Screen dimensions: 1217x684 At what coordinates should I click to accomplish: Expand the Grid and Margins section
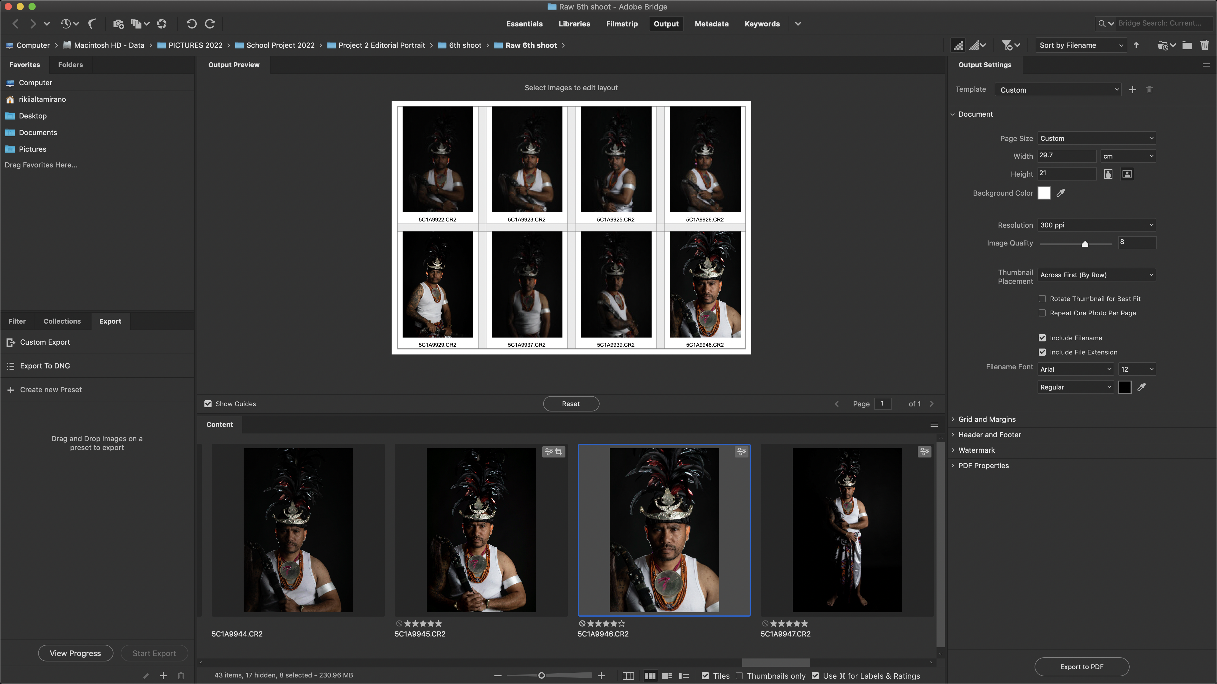[x=986, y=419]
